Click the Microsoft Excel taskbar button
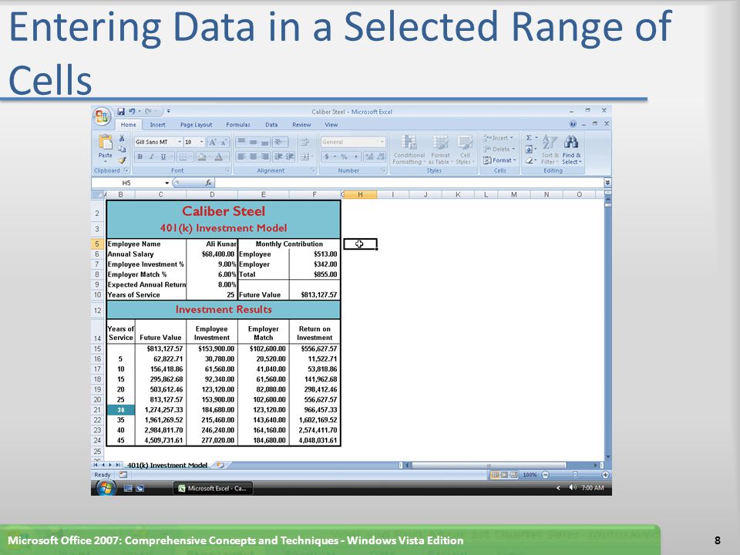 pyautogui.click(x=213, y=489)
